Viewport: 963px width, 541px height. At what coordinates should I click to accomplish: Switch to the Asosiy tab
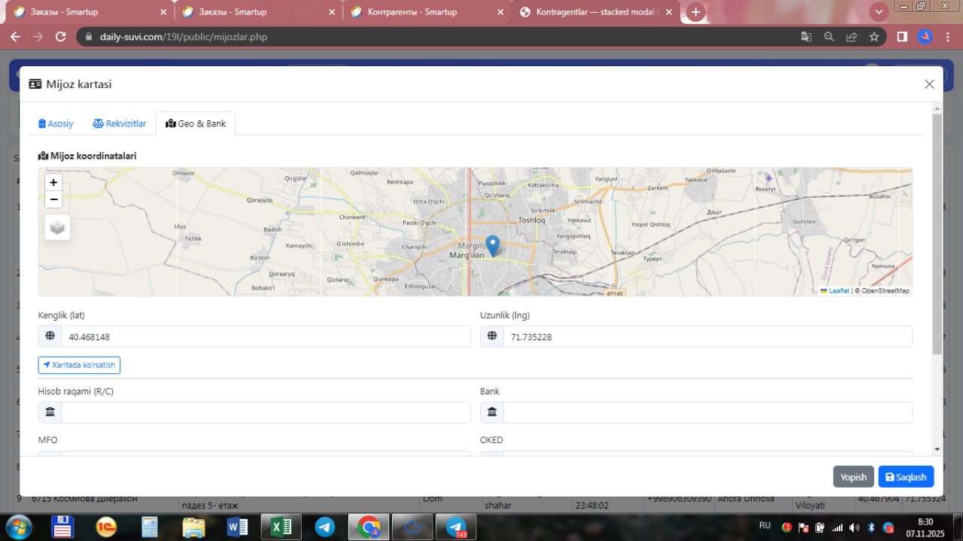click(56, 123)
